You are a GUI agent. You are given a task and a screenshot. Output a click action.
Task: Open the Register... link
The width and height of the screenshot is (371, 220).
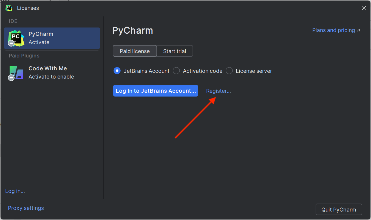pyautogui.click(x=219, y=91)
